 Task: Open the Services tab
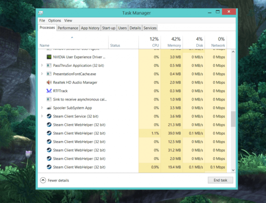click(150, 28)
